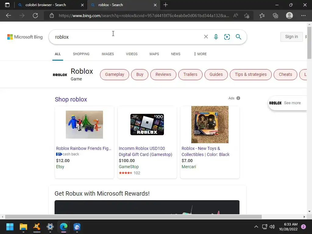Open Roblox Rainbow Friends Fig listing
The height and width of the screenshot is (234, 312).
pyautogui.click(x=83, y=148)
